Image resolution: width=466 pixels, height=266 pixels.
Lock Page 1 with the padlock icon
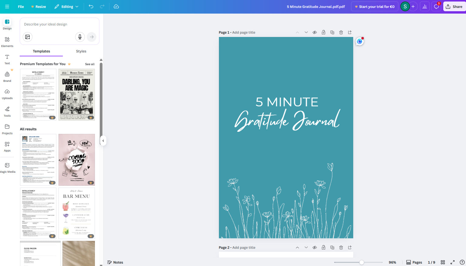(324, 32)
